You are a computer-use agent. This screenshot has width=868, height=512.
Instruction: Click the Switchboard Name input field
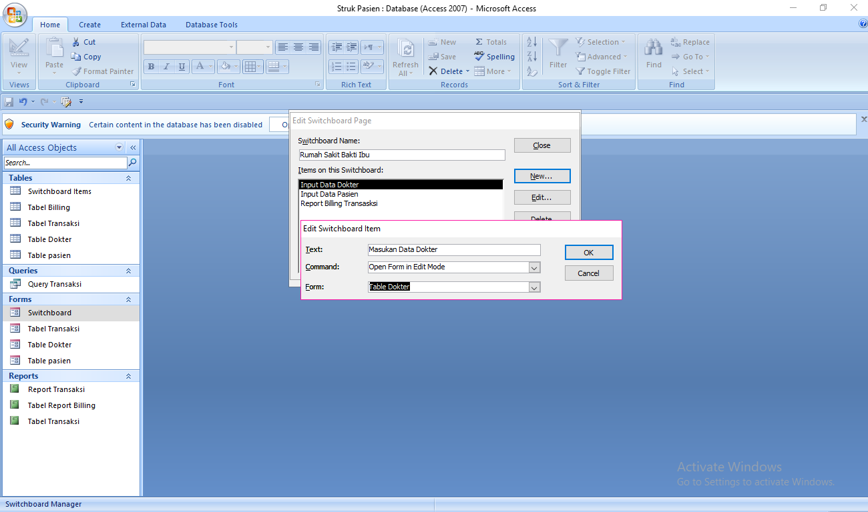pos(401,155)
